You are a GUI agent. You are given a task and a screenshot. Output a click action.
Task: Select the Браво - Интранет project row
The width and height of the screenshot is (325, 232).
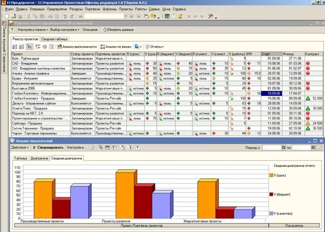(167, 78)
